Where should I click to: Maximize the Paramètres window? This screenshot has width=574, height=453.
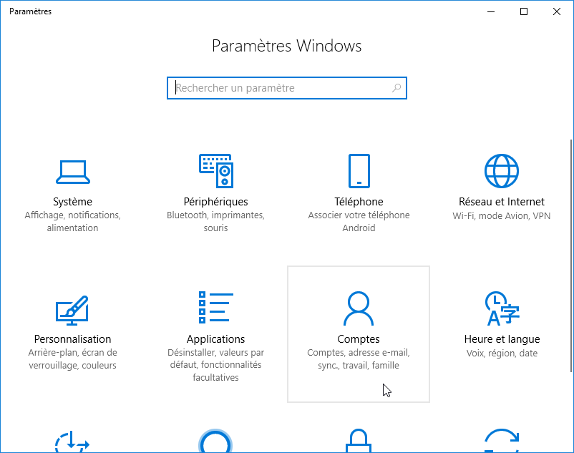(524, 11)
